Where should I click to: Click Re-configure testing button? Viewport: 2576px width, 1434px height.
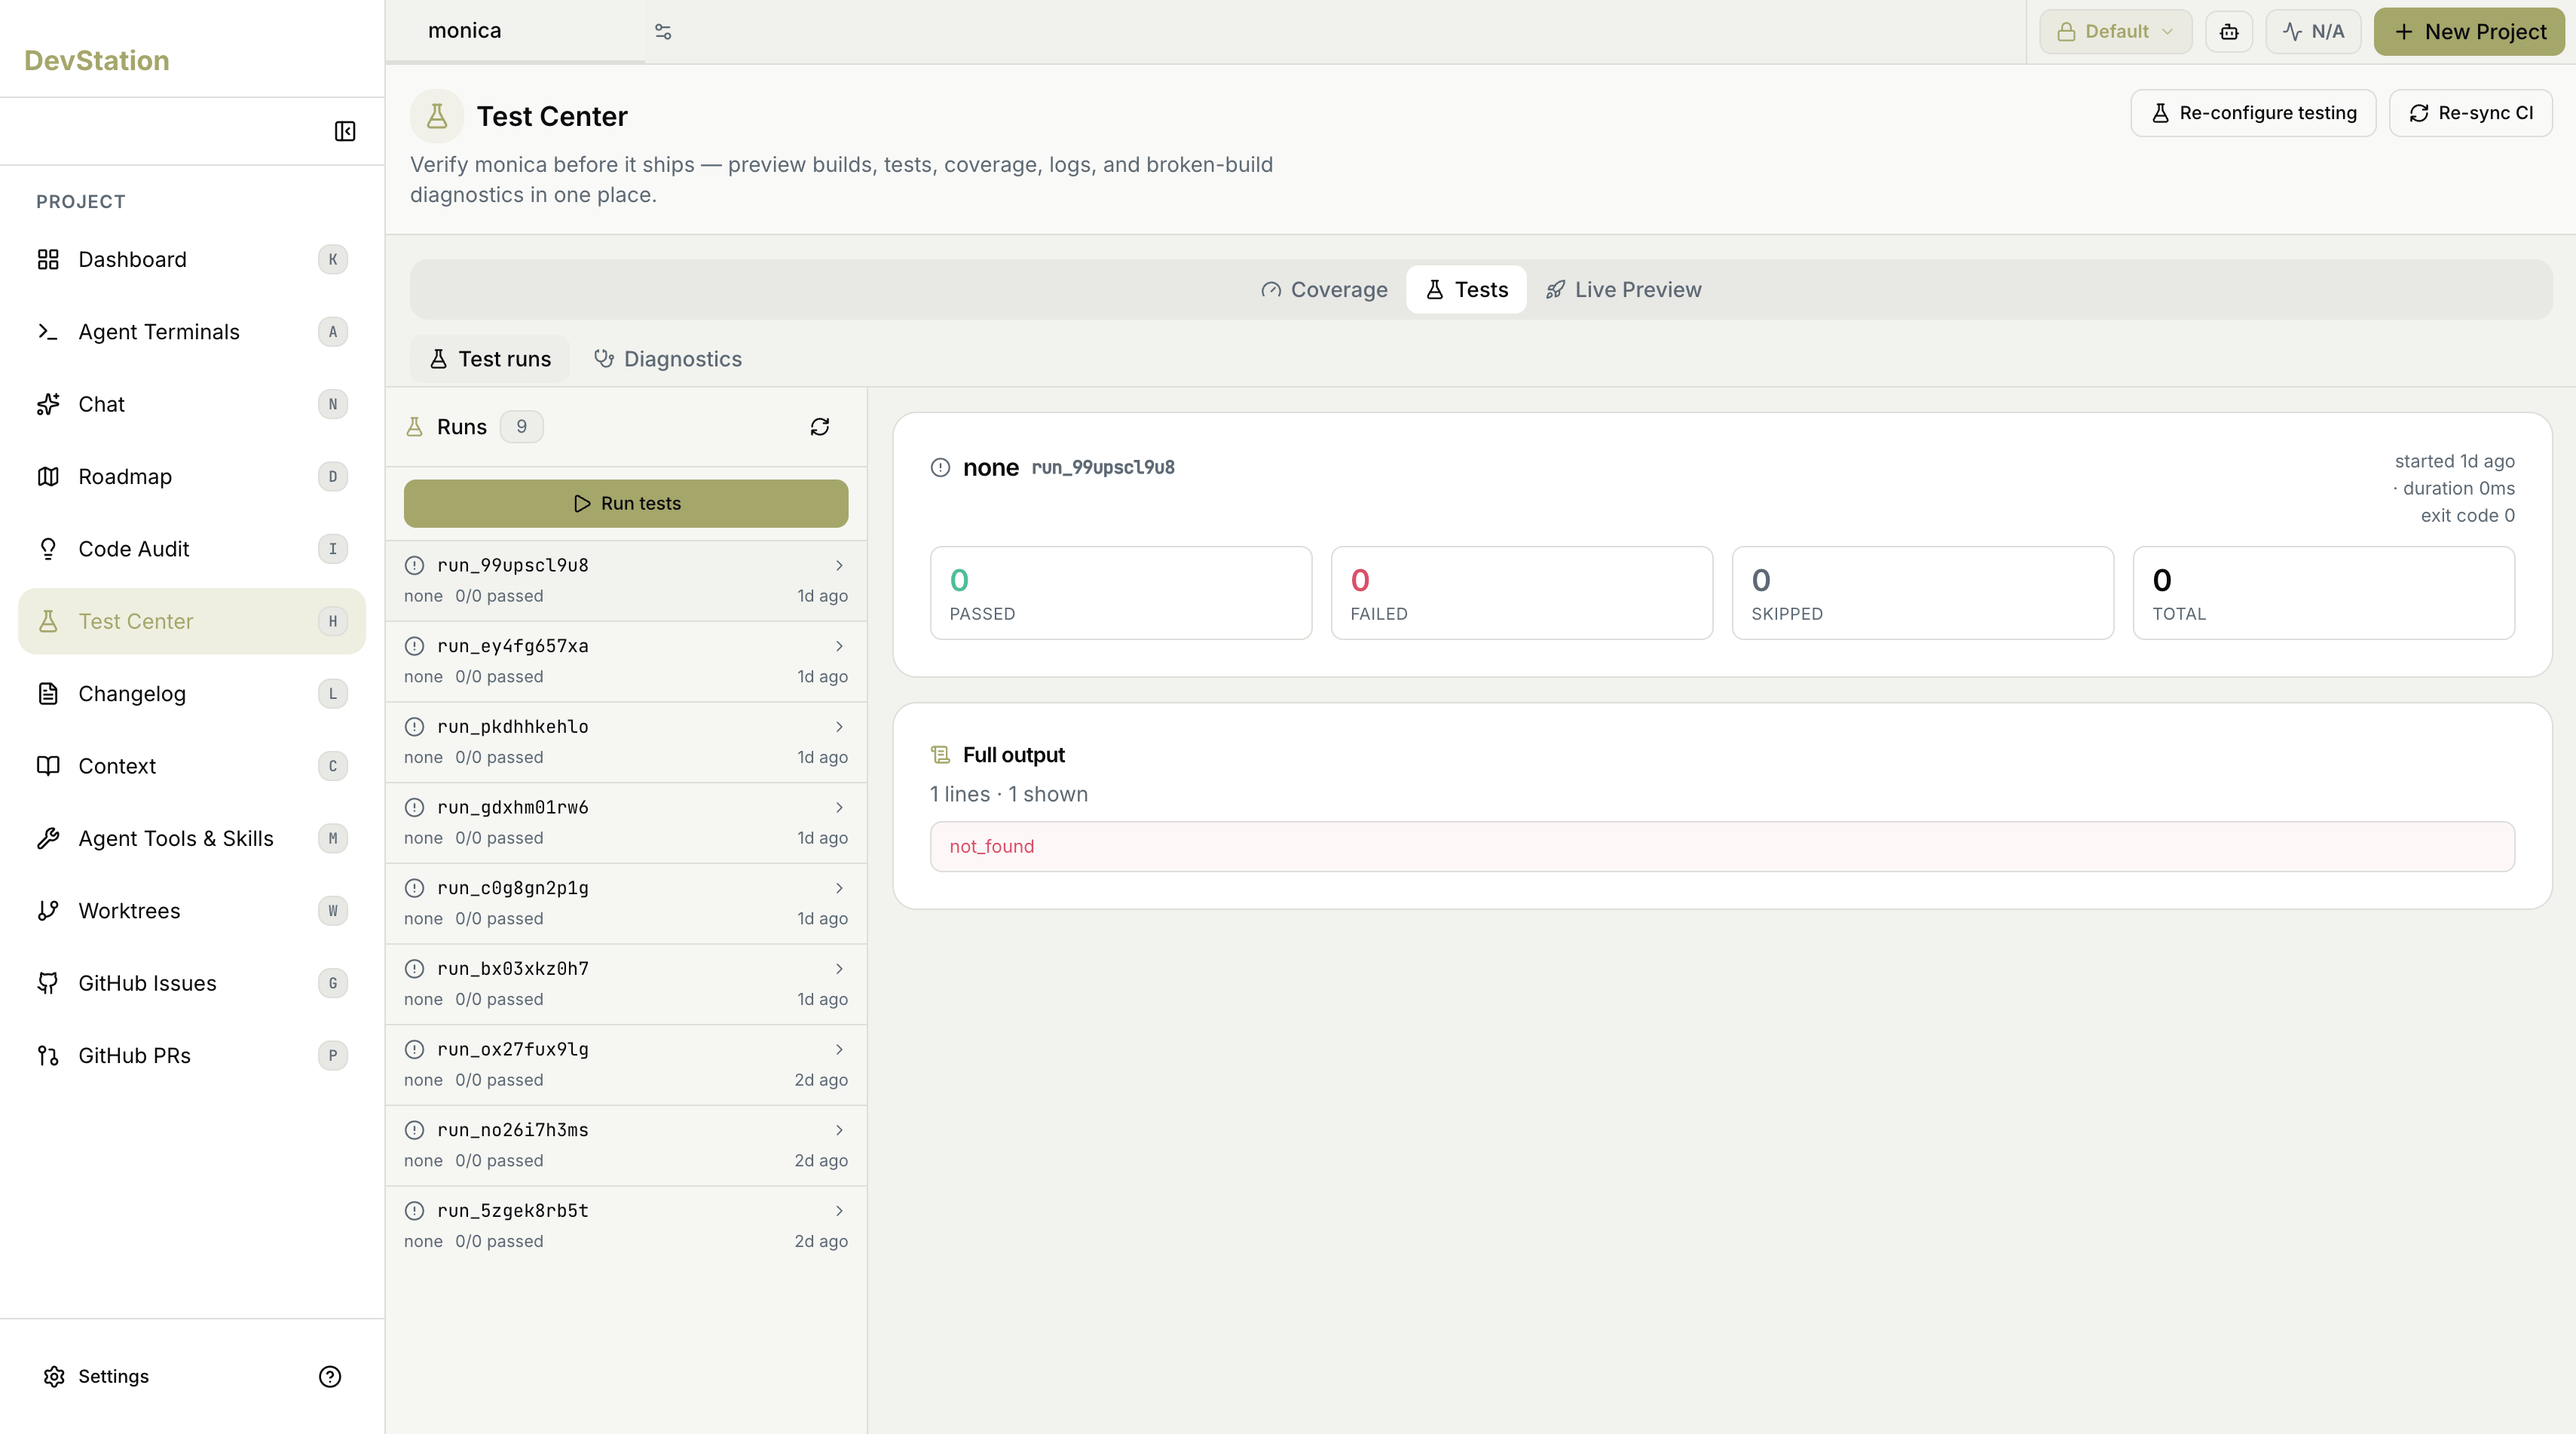[2253, 113]
